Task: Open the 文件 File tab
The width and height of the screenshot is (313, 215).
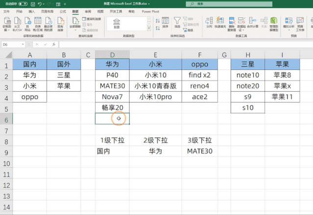Action: click(6, 11)
